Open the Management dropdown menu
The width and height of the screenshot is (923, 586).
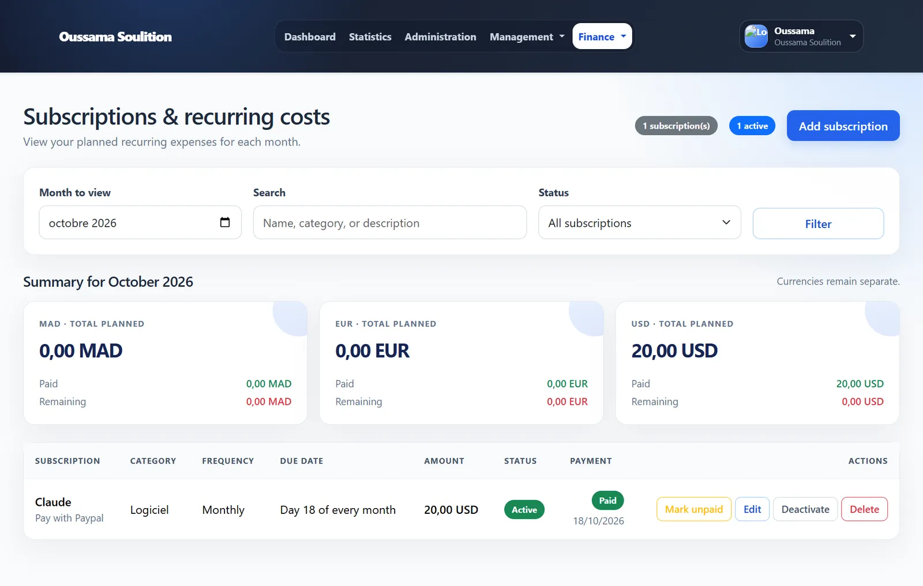coord(527,36)
